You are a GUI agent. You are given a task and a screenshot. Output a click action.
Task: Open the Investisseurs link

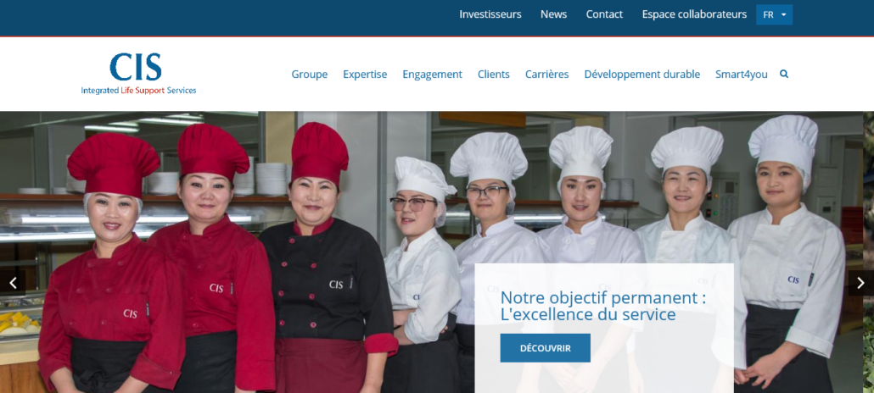tap(490, 14)
